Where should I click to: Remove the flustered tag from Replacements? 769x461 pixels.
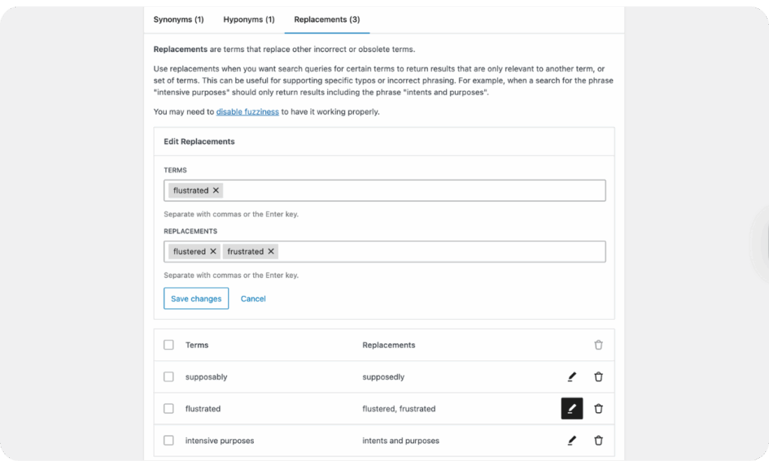[x=213, y=251]
